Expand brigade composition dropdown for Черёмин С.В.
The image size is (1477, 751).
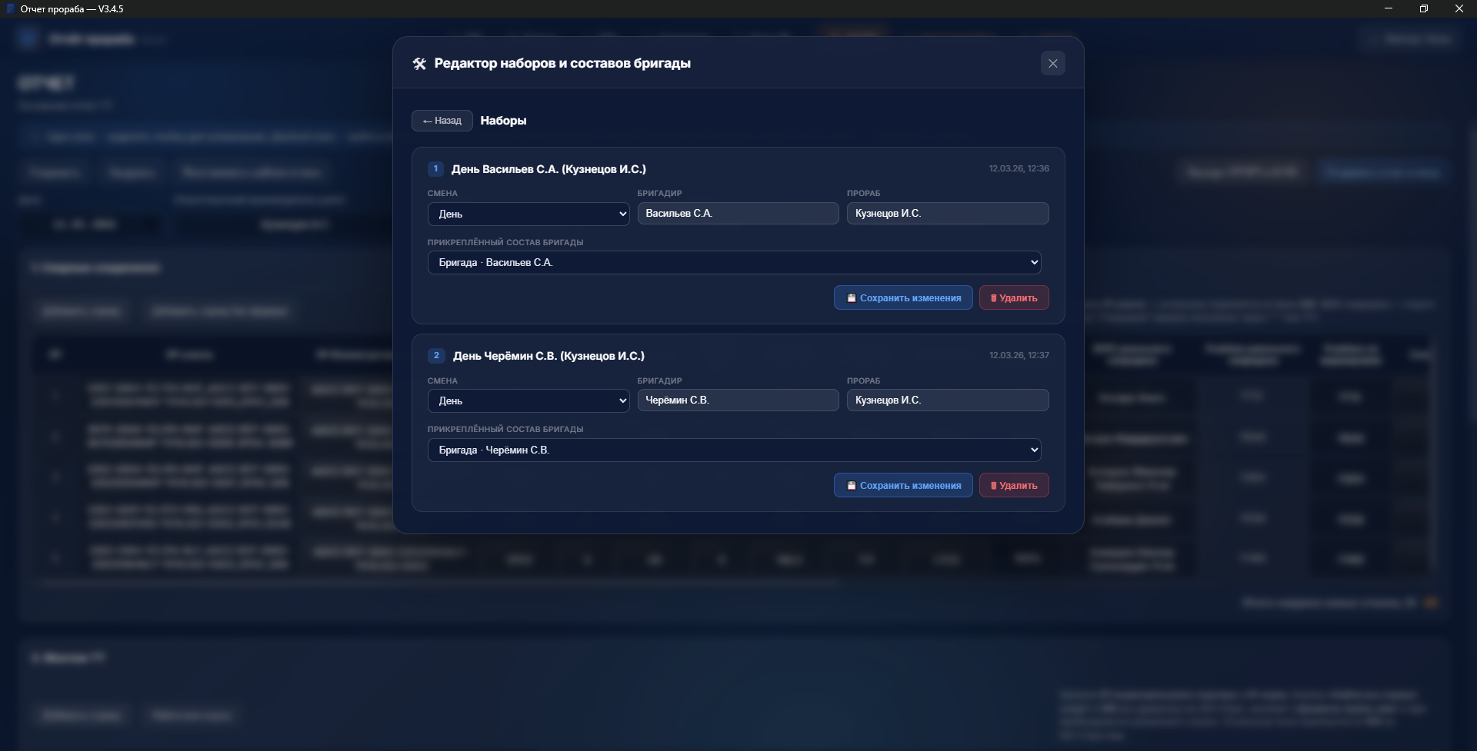click(x=734, y=450)
